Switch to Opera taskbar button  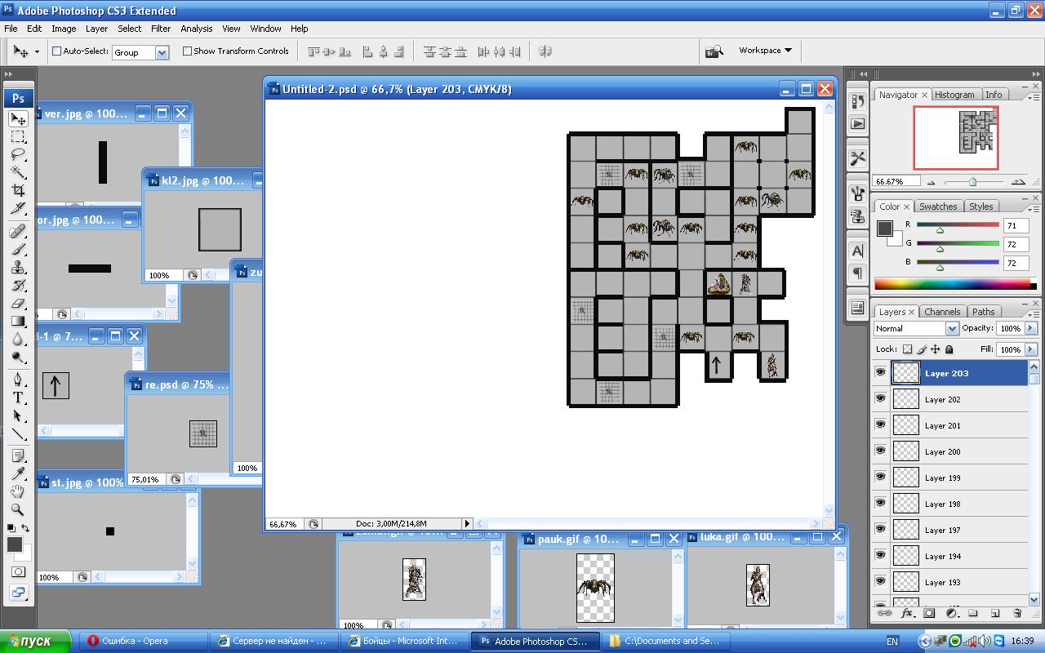pos(144,642)
